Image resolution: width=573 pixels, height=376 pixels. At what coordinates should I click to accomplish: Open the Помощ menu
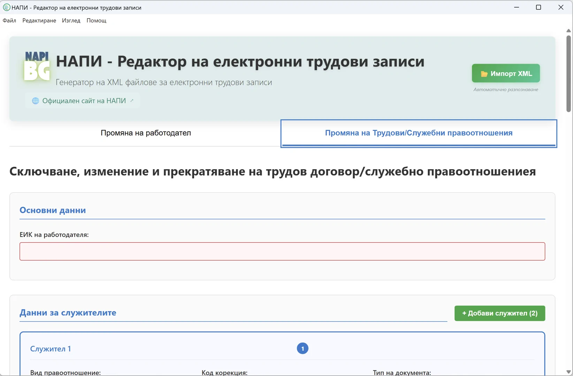point(96,21)
